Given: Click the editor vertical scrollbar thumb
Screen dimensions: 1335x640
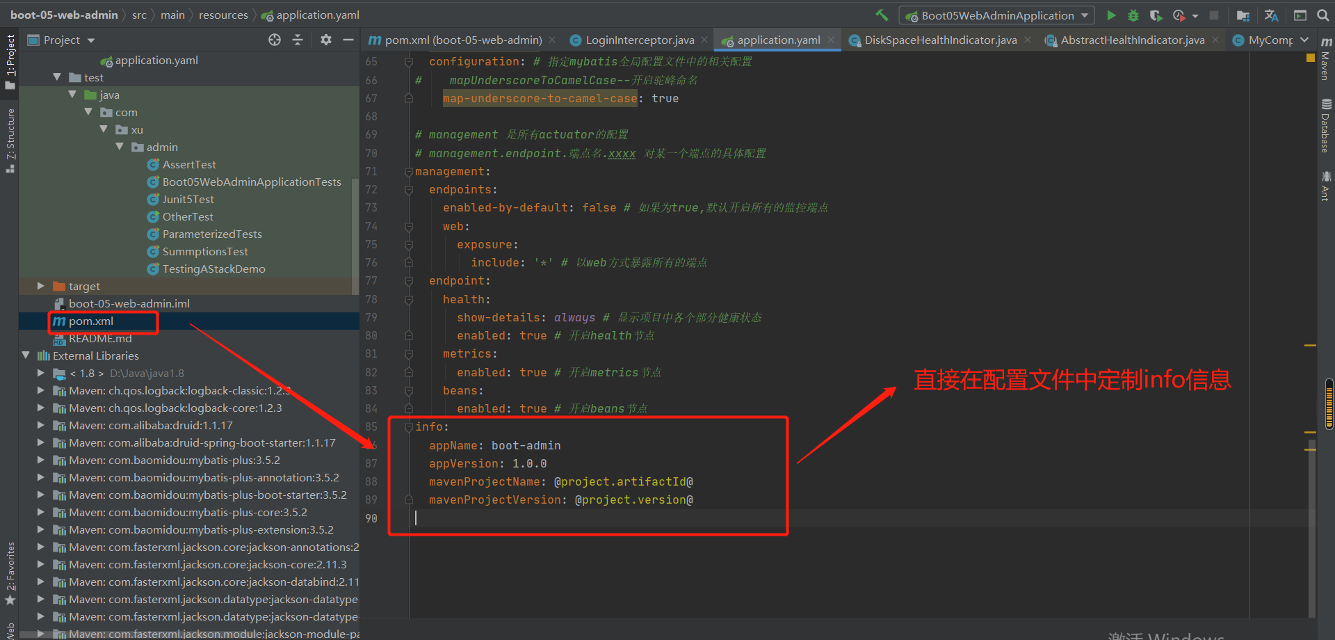Looking at the screenshot, I should coord(1311,528).
